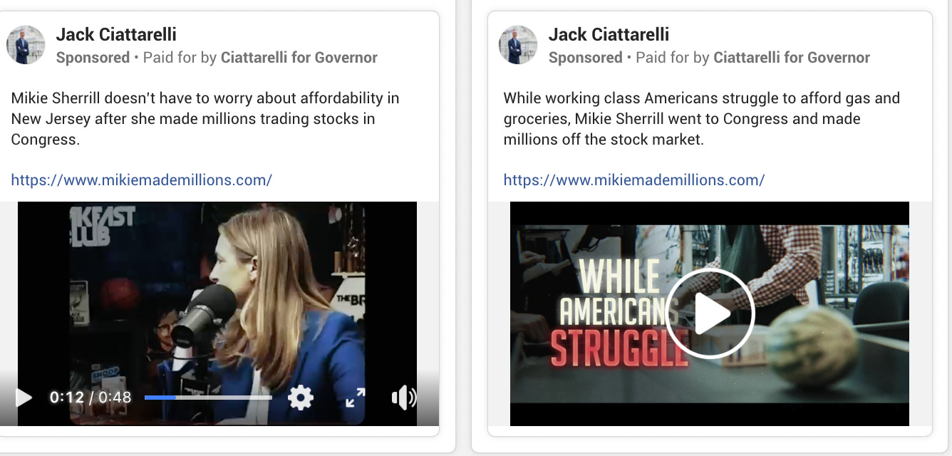Seek along the video progress bar
The height and width of the screenshot is (456, 952).
208,398
